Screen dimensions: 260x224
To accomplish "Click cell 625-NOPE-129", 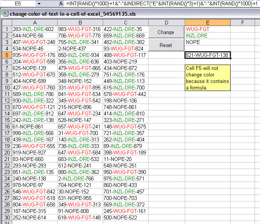I will coord(35,68).
